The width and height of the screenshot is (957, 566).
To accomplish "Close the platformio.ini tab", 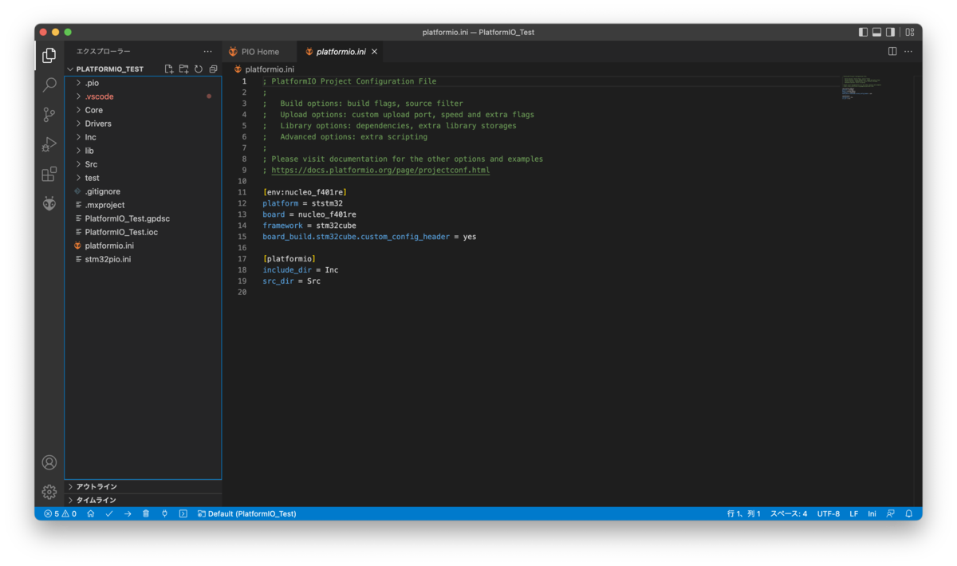I will pyautogui.click(x=374, y=52).
